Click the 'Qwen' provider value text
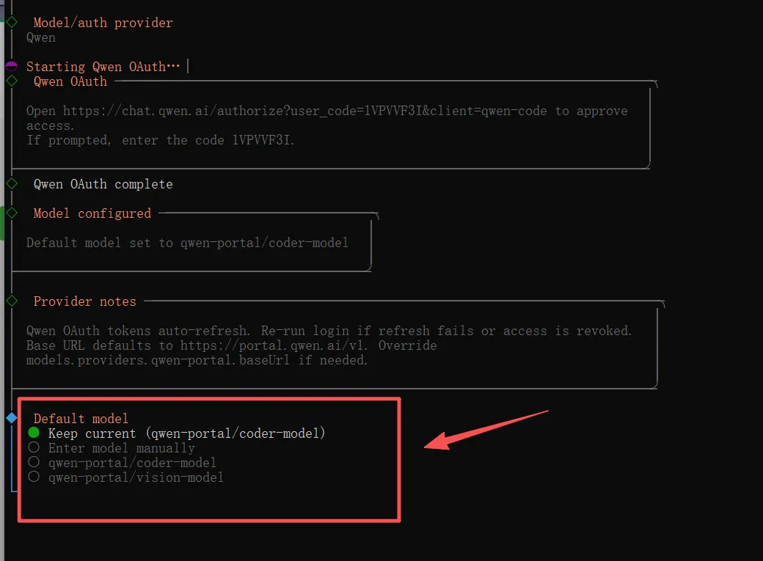763x561 pixels. point(41,37)
